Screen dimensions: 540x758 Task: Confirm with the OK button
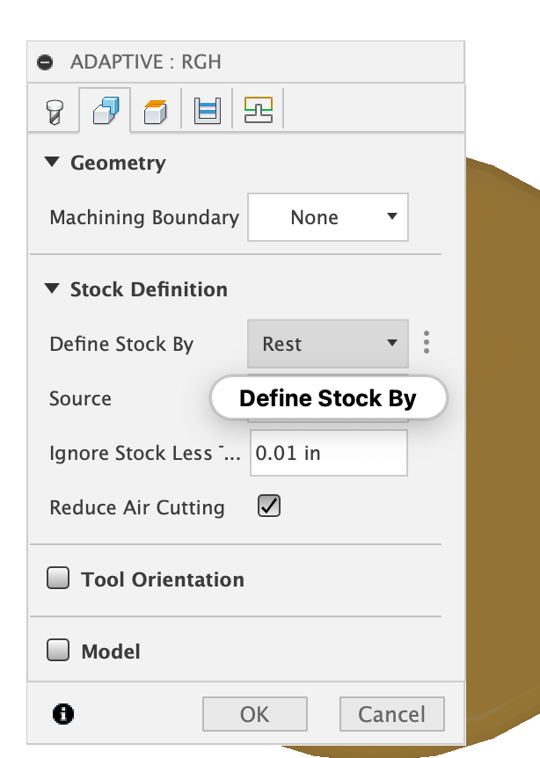[255, 714]
